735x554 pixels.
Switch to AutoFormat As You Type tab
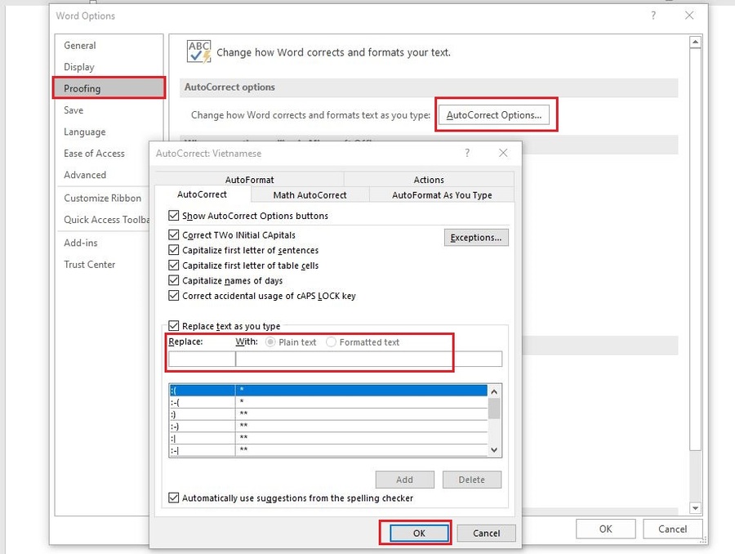tap(442, 194)
